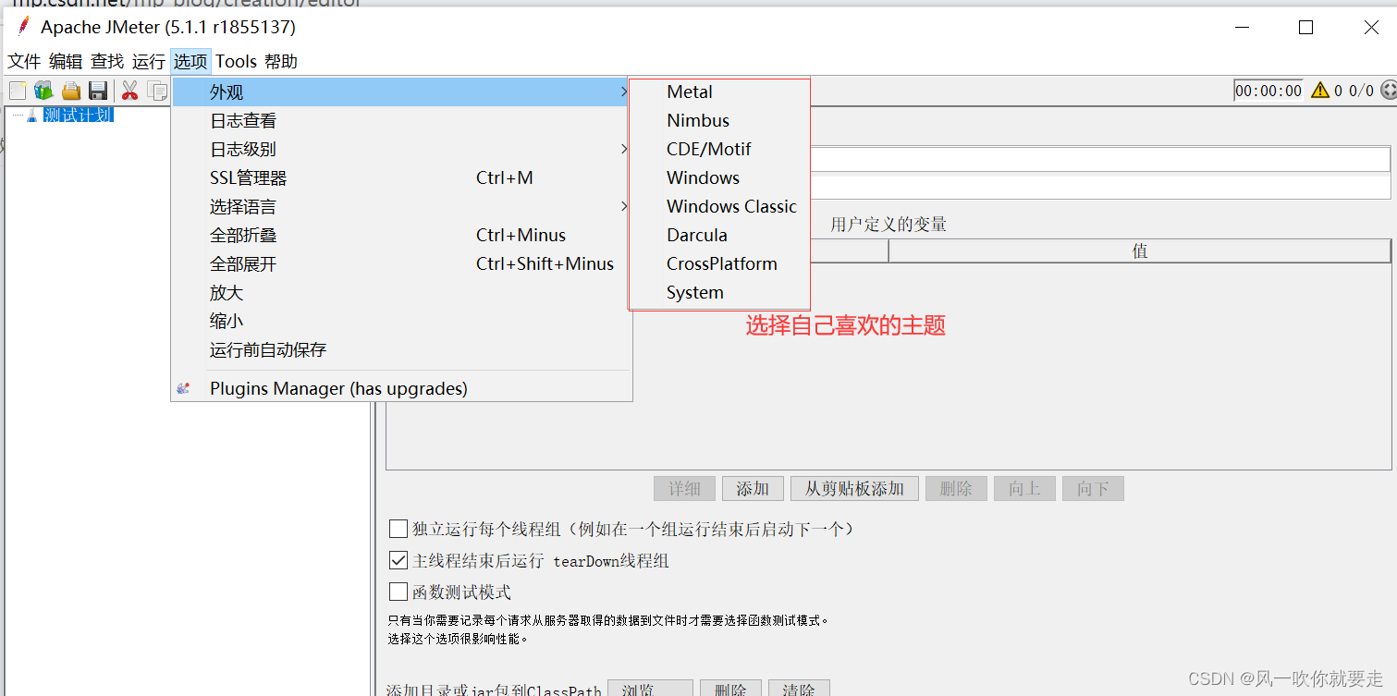Toggle 运行前自动保存 menu option
This screenshot has width=1397, height=696.
[x=401, y=349]
